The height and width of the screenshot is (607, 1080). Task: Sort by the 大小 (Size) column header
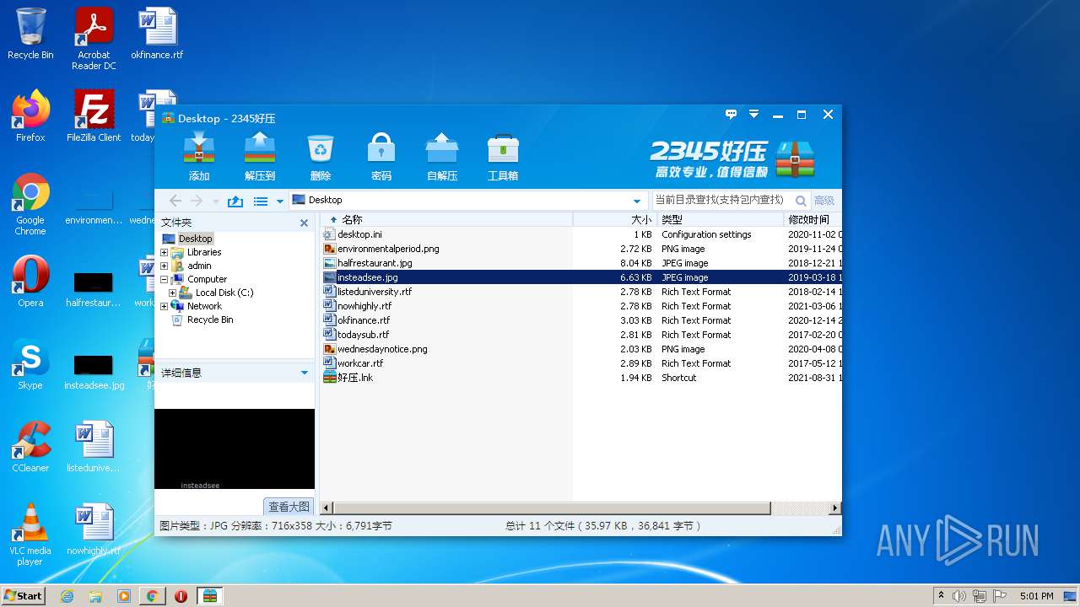pos(615,219)
